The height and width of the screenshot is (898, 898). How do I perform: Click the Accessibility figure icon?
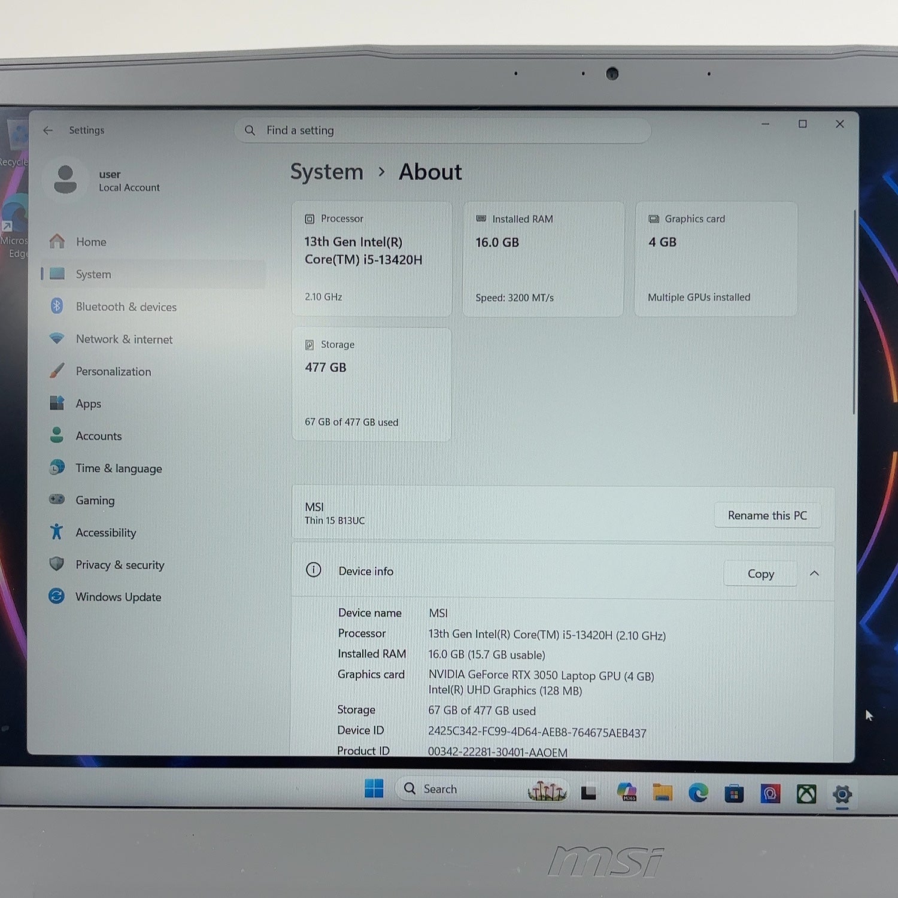pos(57,532)
